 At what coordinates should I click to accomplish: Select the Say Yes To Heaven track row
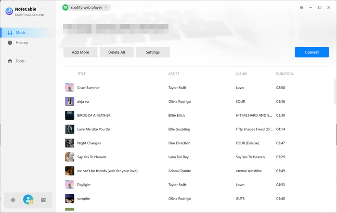tap(193, 157)
